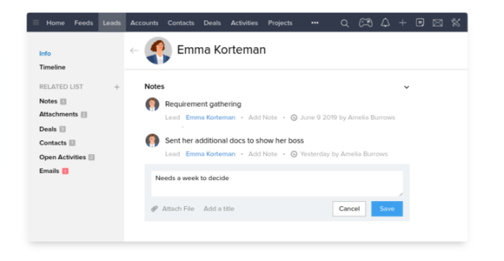This screenshot has height=261, width=504.
Task: Open the setup tools icon
Action: tap(456, 22)
